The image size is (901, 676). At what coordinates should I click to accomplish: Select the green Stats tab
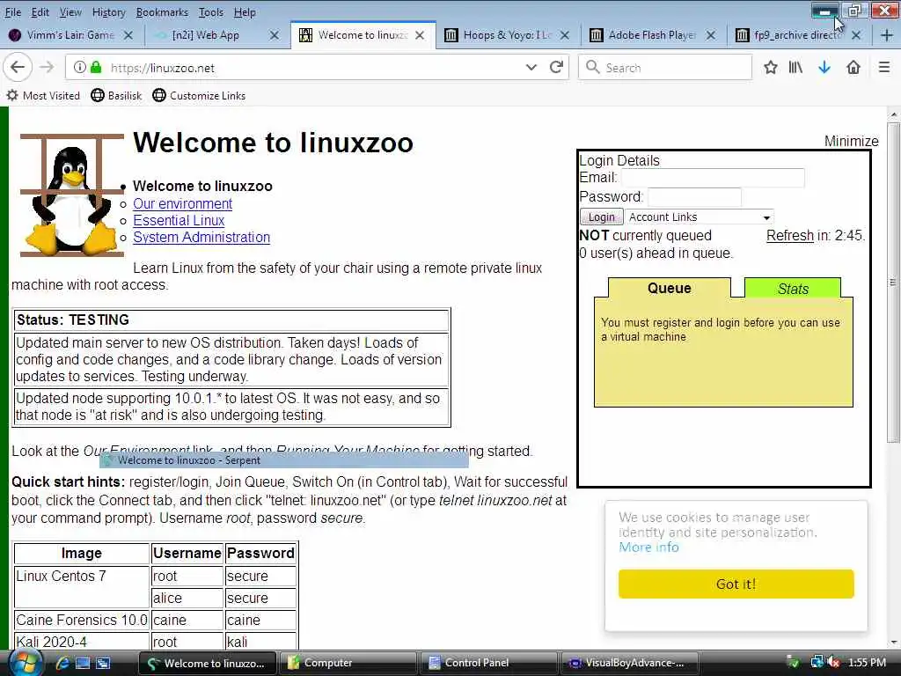click(793, 289)
